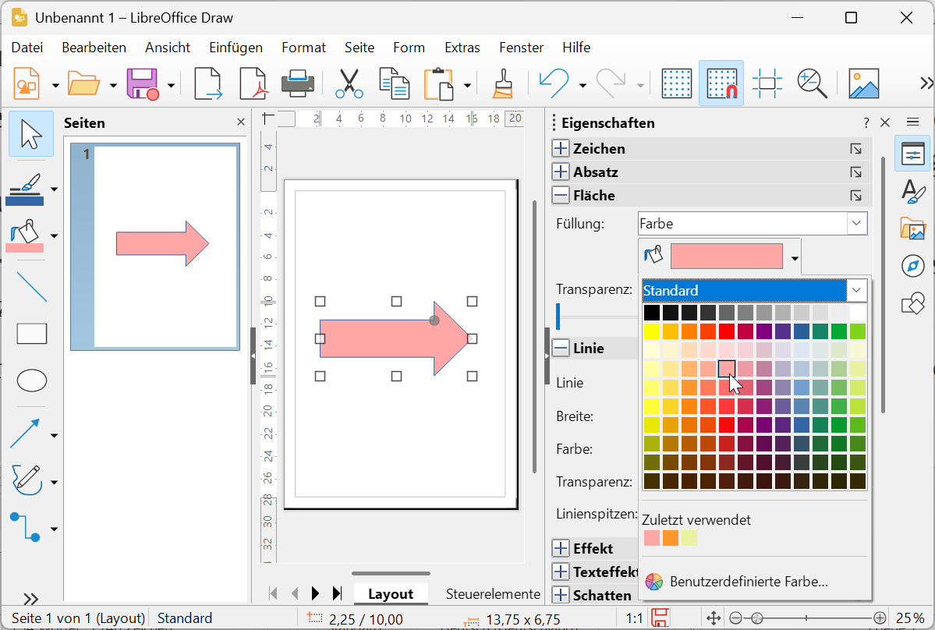Click the Cut scissors icon

(x=349, y=83)
